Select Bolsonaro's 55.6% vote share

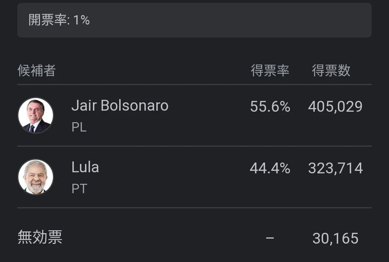point(270,107)
